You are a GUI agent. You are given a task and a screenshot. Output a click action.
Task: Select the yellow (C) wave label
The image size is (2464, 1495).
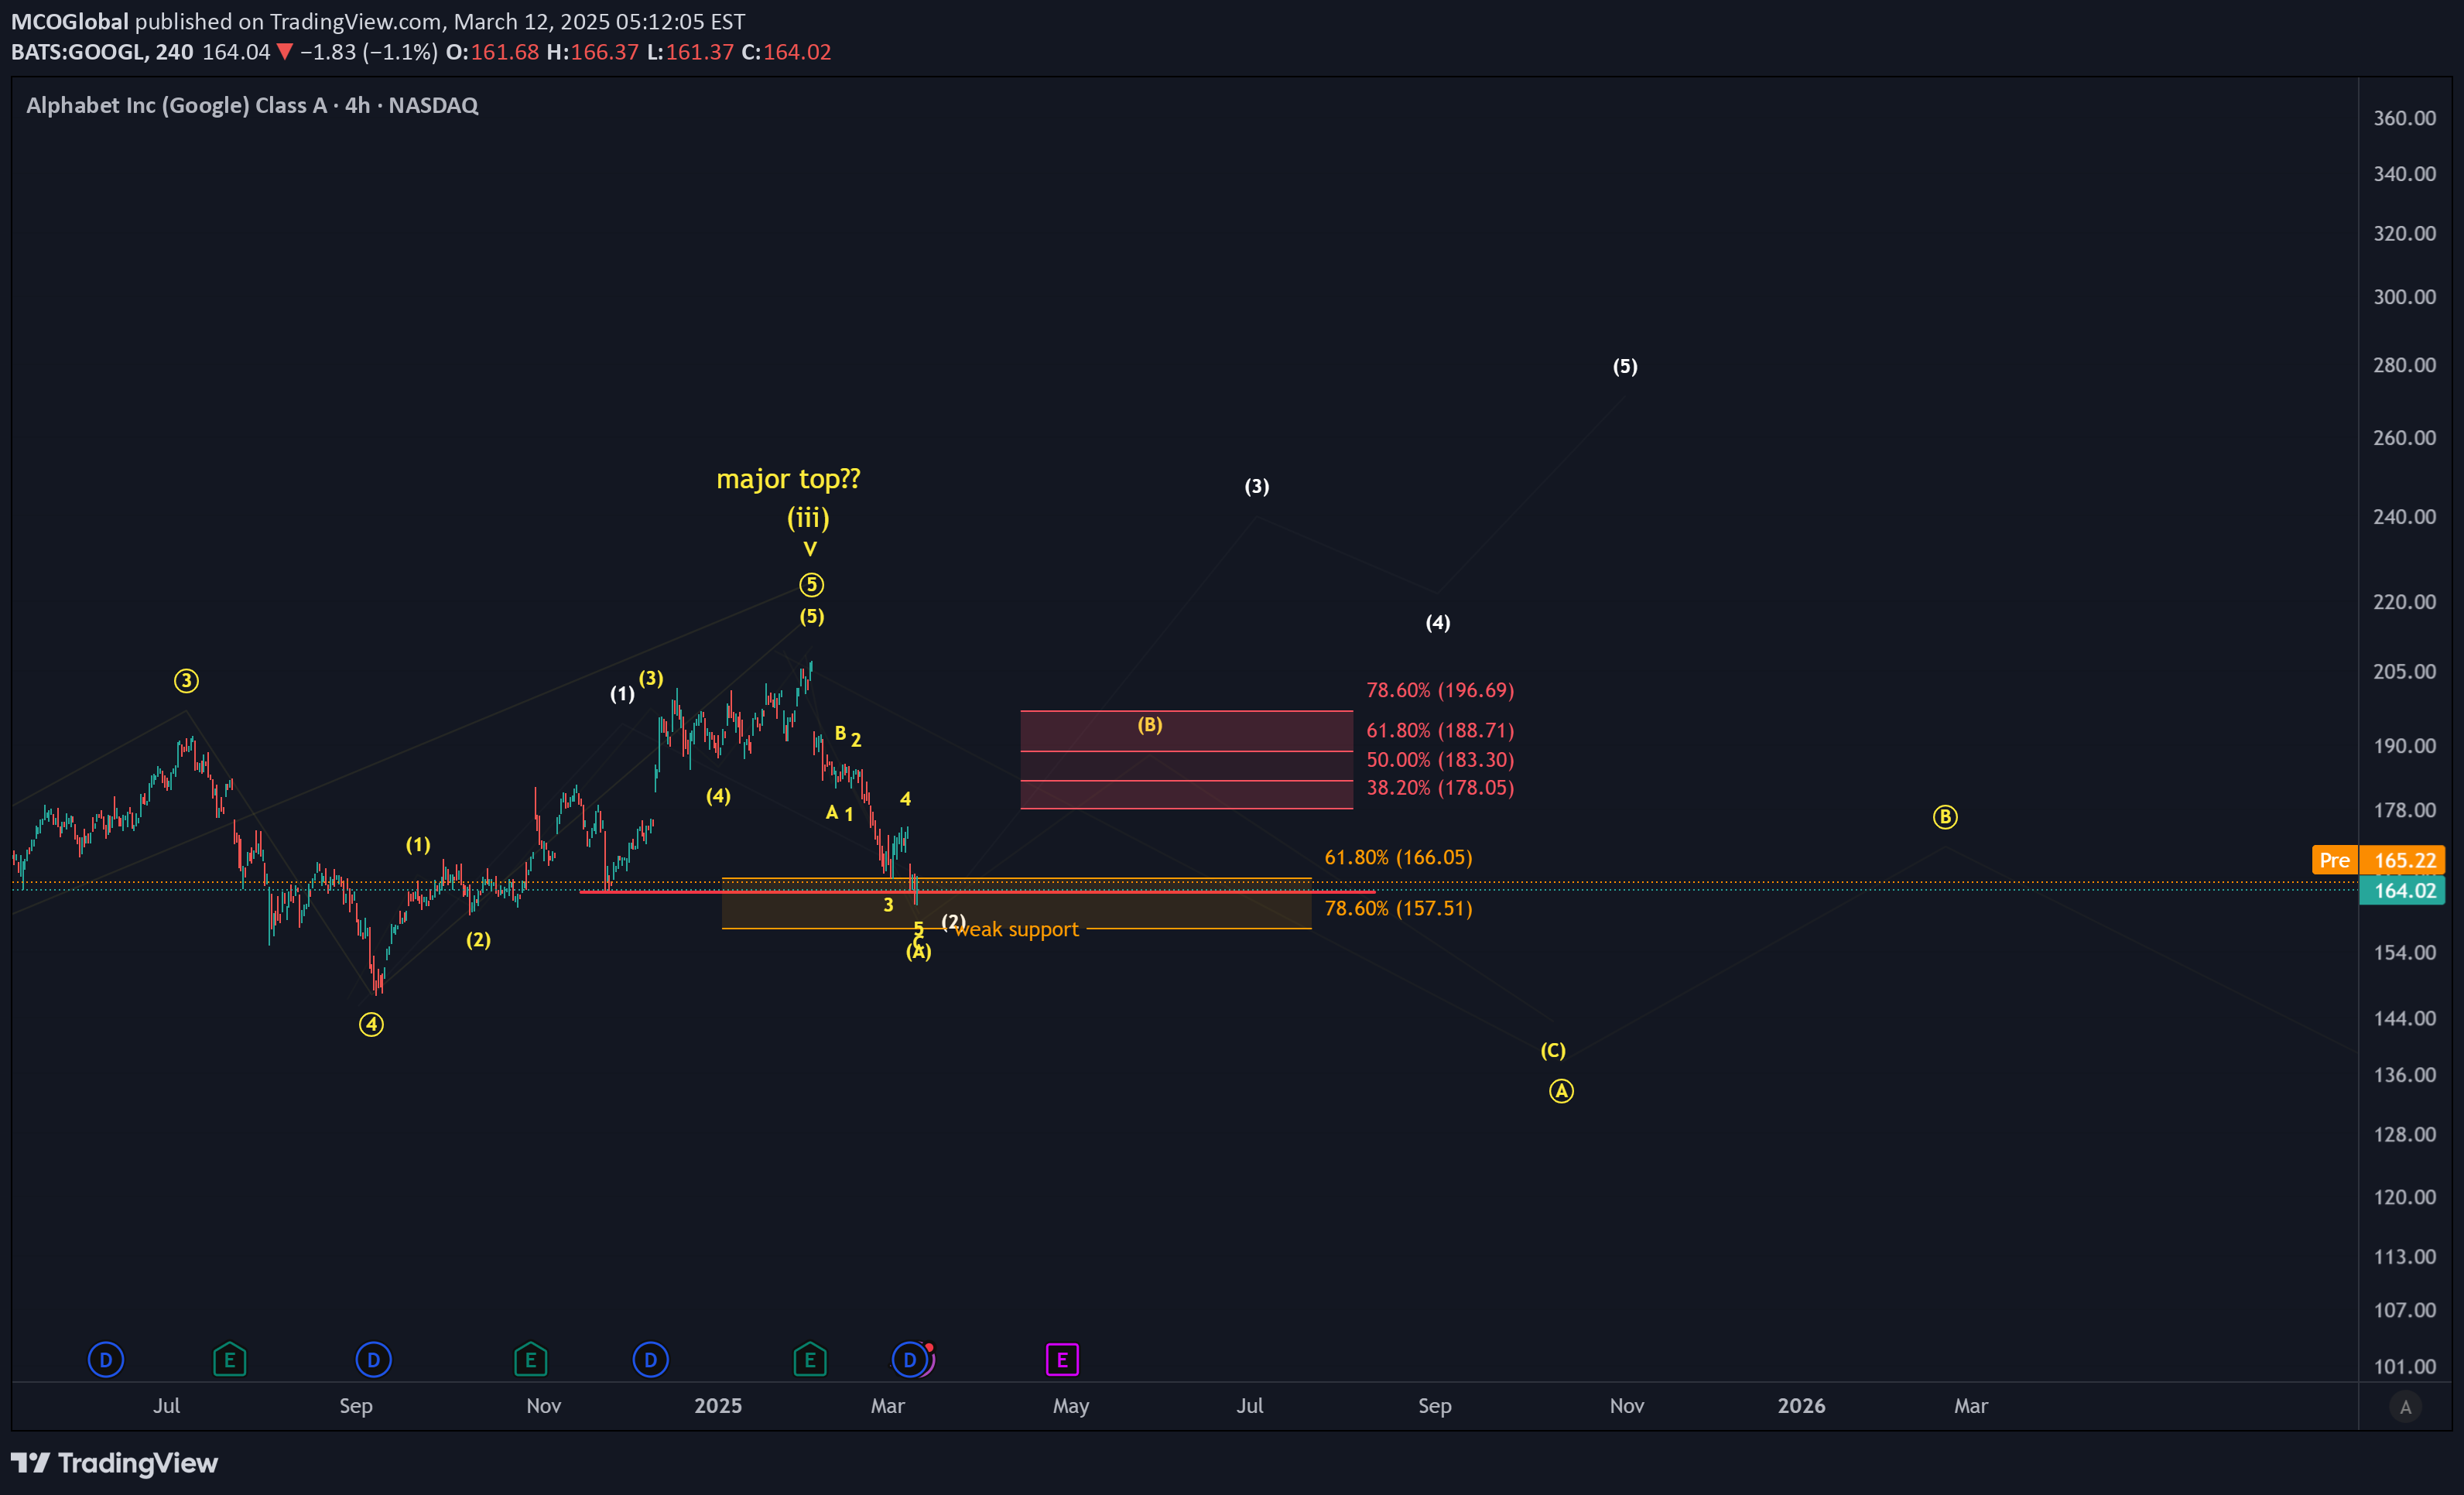click(1553, 1050)
